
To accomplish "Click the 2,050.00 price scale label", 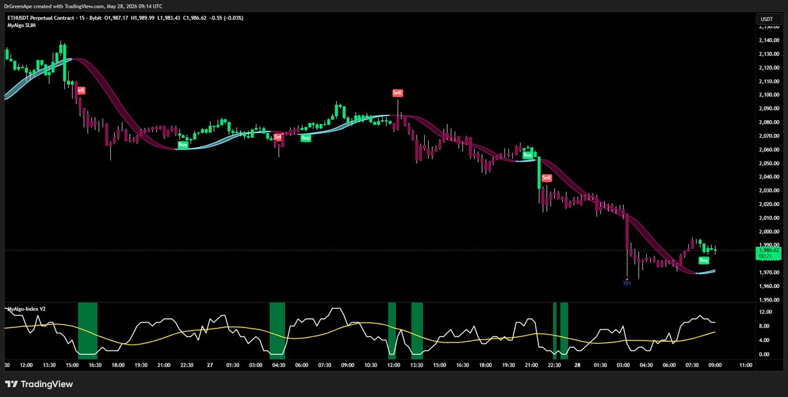I will (x=768, y=163).
